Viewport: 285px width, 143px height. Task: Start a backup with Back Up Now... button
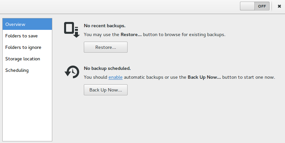106,90
